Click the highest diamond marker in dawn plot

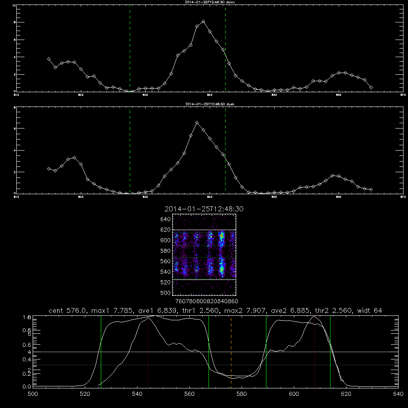204,21
